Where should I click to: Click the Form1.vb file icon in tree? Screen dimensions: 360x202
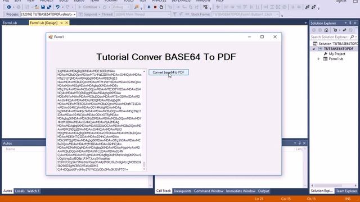(325, 59)
